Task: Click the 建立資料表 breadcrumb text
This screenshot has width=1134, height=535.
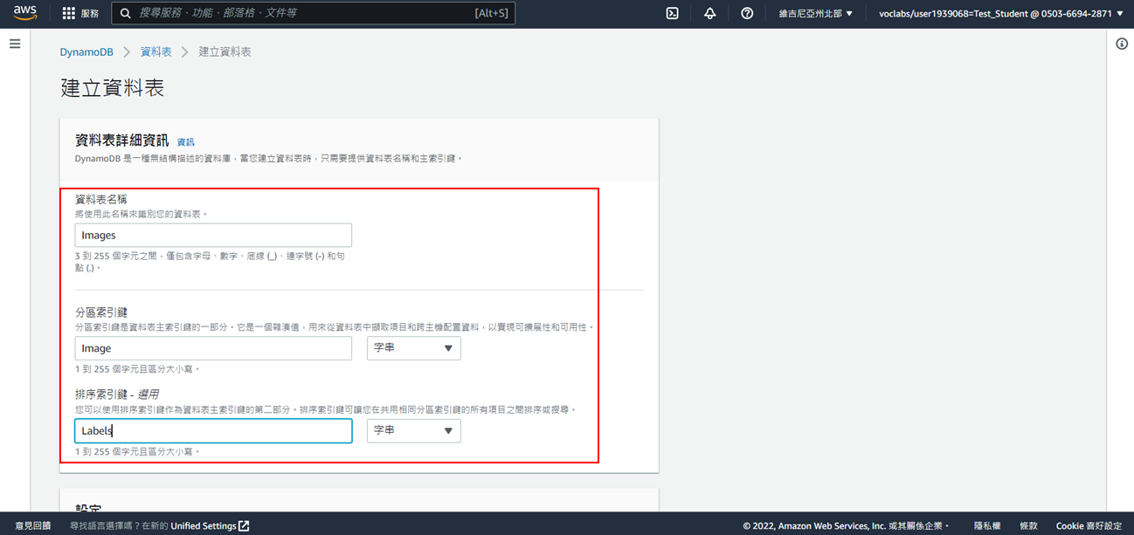Action: [225, 52]
